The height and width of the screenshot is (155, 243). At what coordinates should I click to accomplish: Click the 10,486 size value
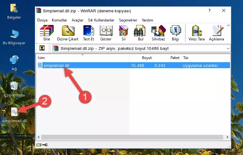(x=138, y=65)
